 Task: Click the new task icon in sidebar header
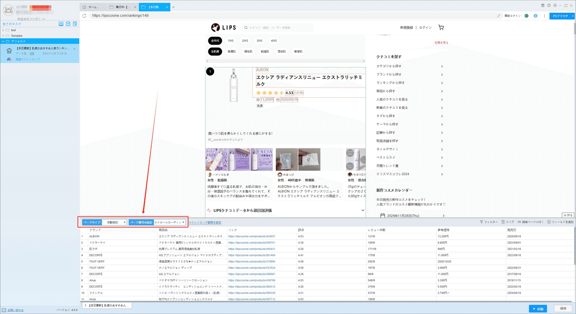click(x=68, y=23)
